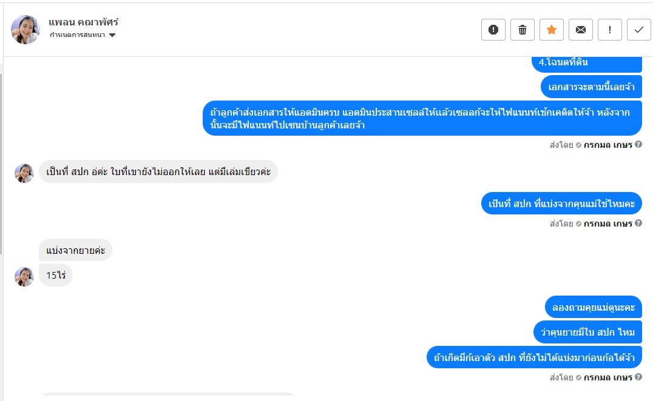Click the '15ไร่' message bubble

pyautogui.click(x=56, y=275)
